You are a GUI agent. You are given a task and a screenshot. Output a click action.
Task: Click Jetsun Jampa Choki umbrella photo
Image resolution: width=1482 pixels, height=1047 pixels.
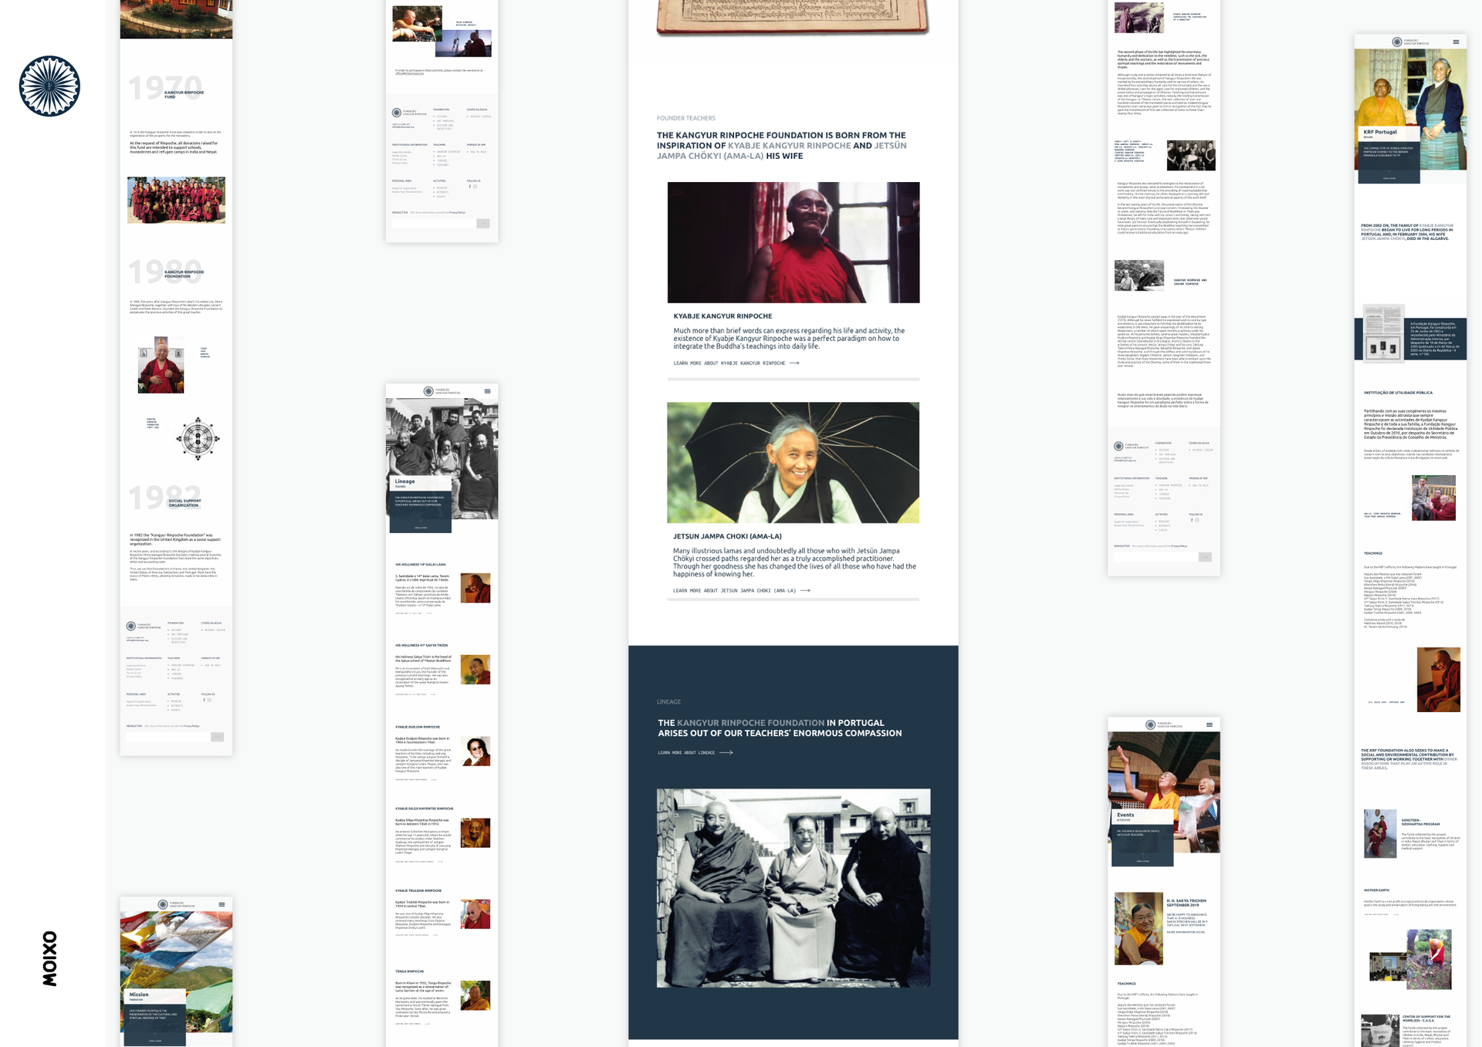[x=793, y=462]
